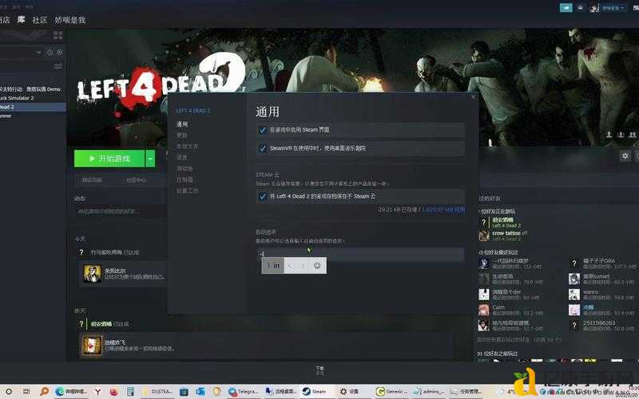Click the blue available cloud storage link
Viewport: 639px width, 399px height.
point(444,209)
